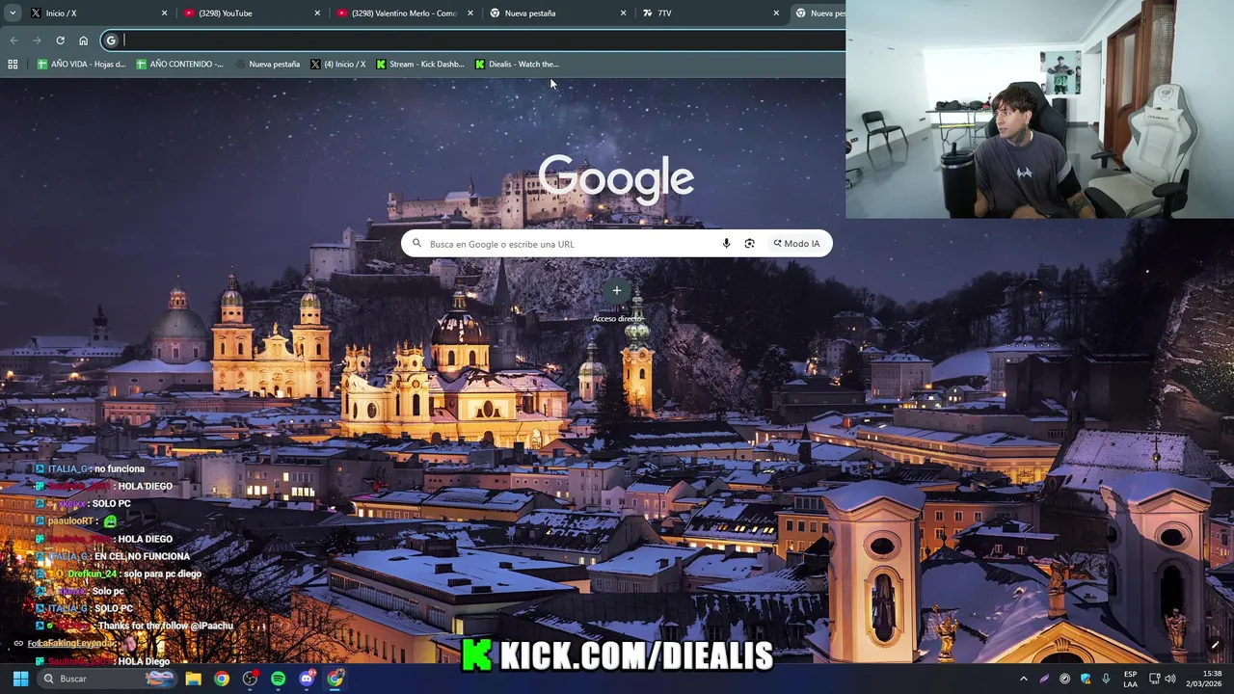Open File Explorer from taskbar
The width and height of the screenshot is (1234, 694).
click(x=193, y=679)
